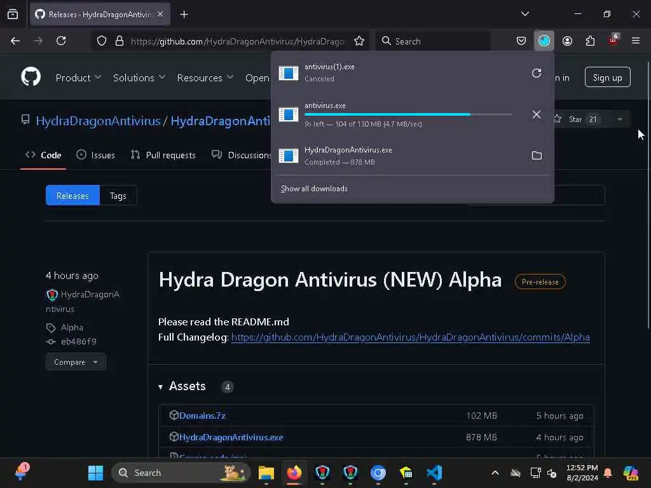Open Visual Studio Code from the taskbar
651x488 pixels.
coord(434,473)
